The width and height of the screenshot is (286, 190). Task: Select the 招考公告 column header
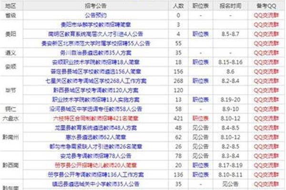coord(96,6)
